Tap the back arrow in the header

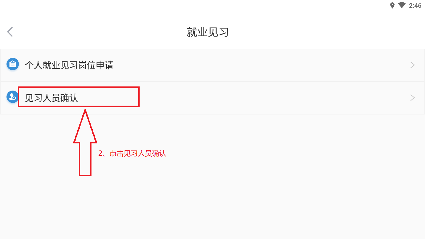point(10,32)
